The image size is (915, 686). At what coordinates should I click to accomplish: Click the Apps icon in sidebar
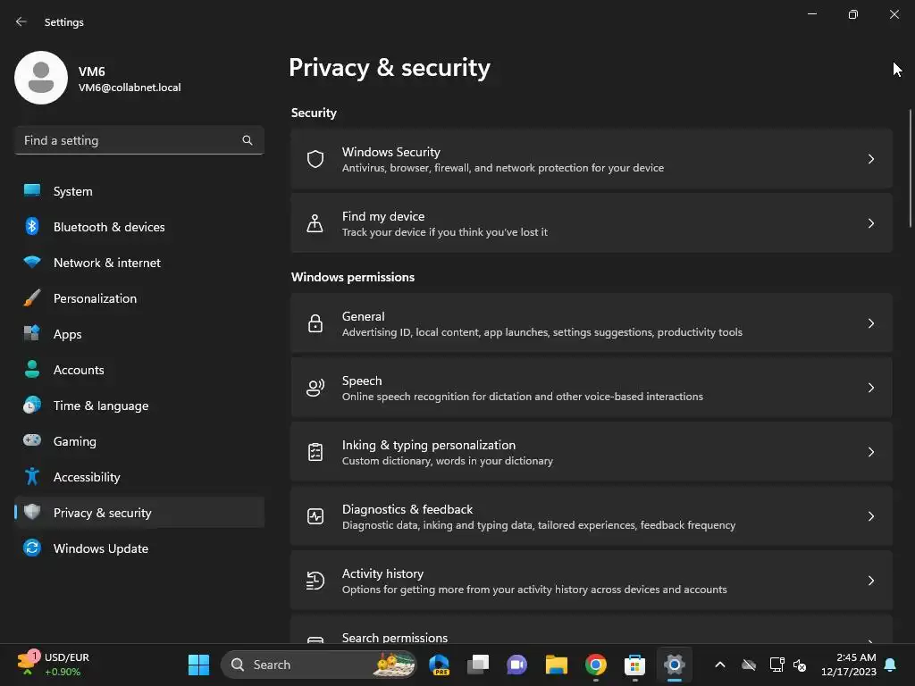tap(32, 333)
